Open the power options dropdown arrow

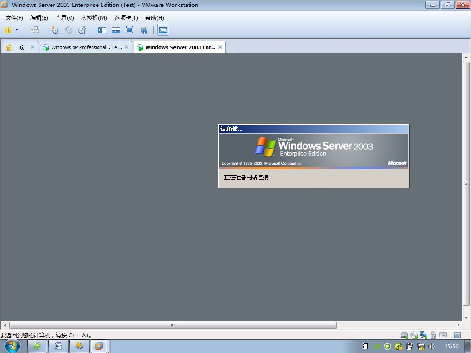17,30
